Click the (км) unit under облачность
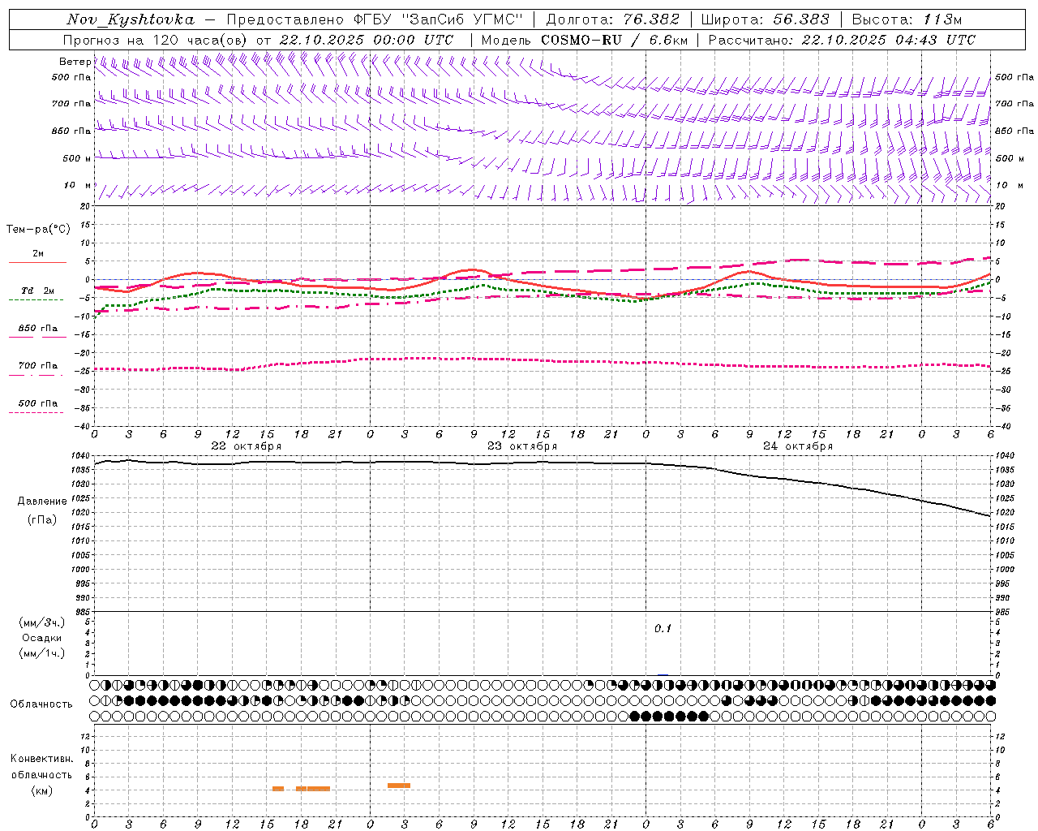Screen dimensions: 1038x831 pos(42,790)
